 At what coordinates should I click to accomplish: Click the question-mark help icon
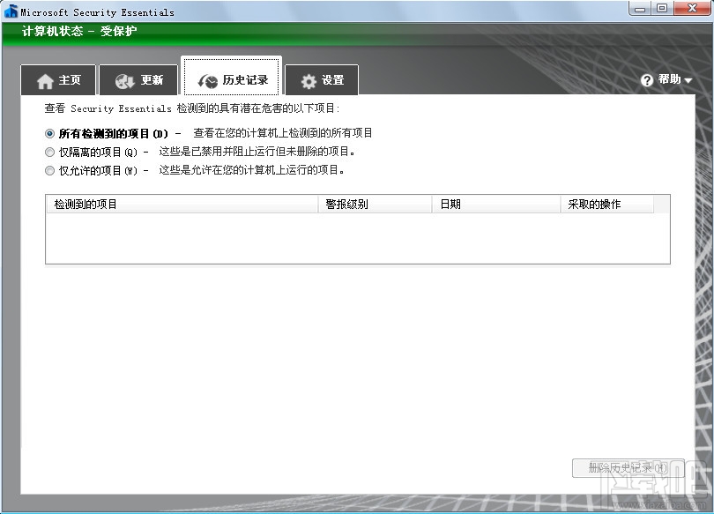pyautogui.click(x=647, y=79)
